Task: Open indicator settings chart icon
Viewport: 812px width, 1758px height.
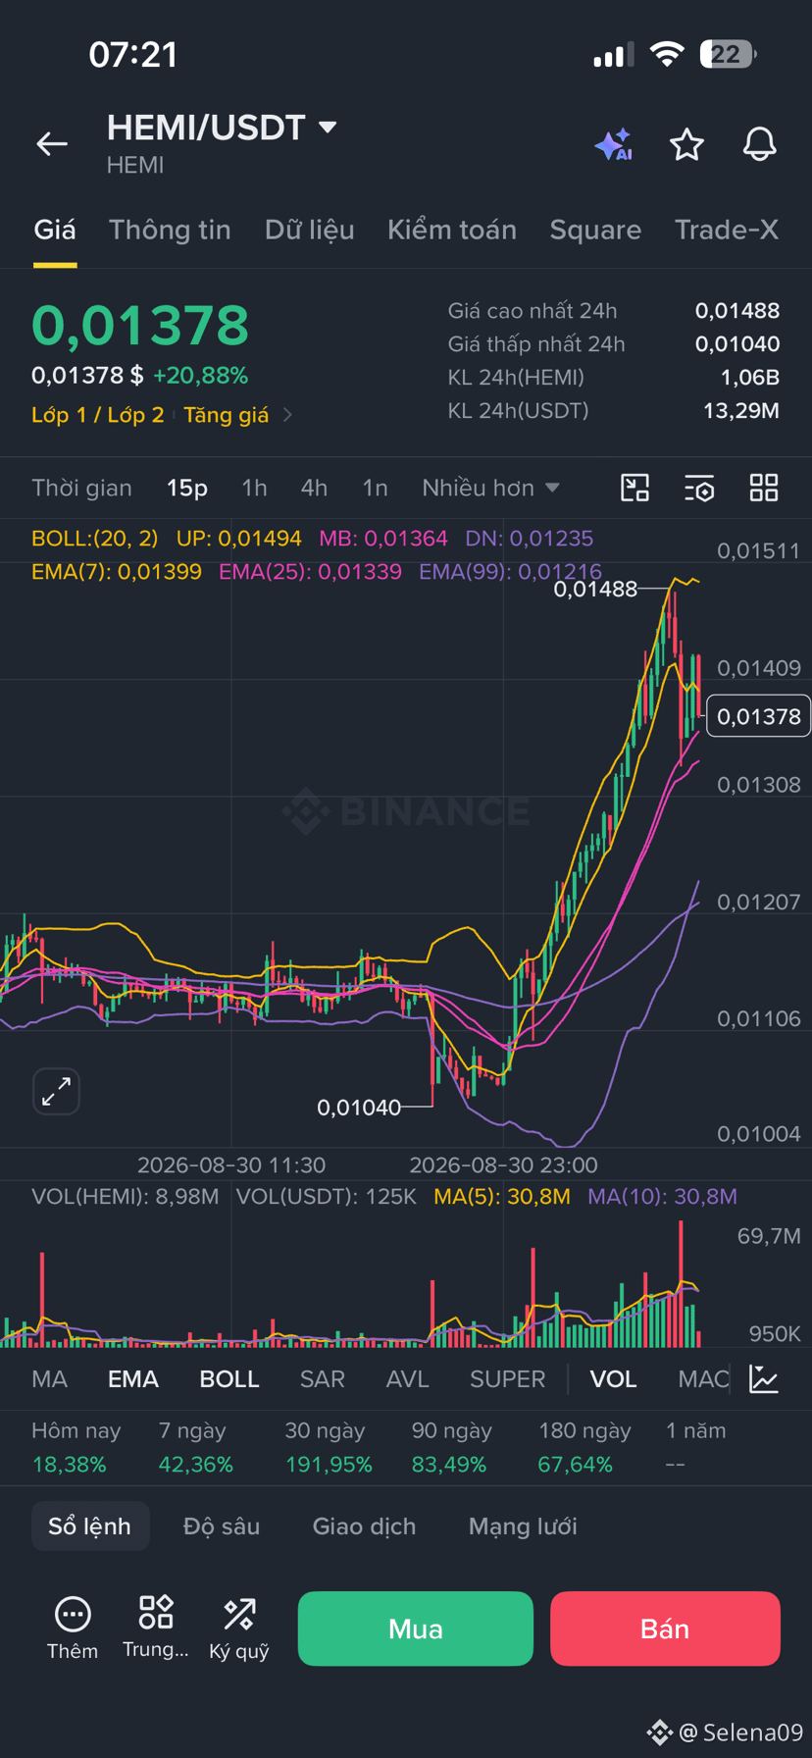Action: [x=764, y=1378]
